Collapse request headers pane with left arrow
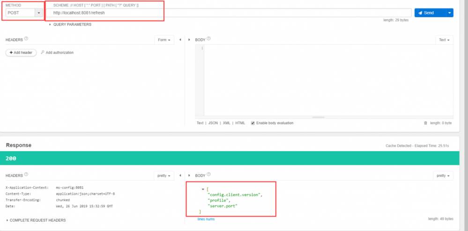 pyautogui.click(x=180, y=40)
